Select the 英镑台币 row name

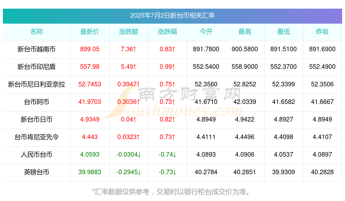(x=37, y=172)
